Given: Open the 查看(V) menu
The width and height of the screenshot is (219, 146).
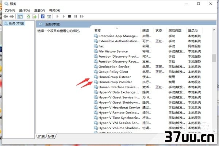Looking at the screenshot, I should click(x=39, y=11).
